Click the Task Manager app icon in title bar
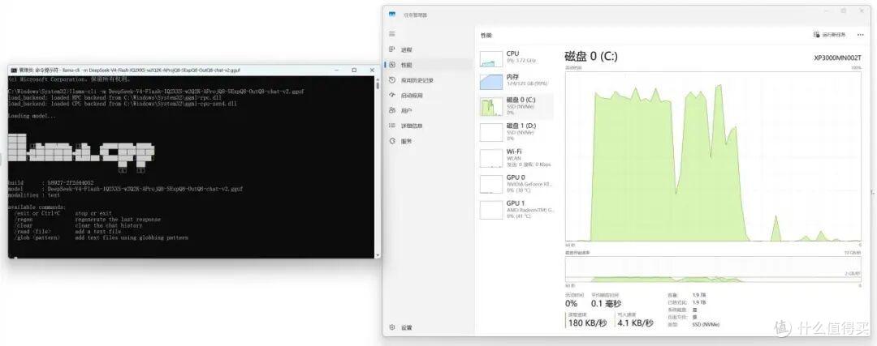The image size is (877, 346). coord(392,15)
